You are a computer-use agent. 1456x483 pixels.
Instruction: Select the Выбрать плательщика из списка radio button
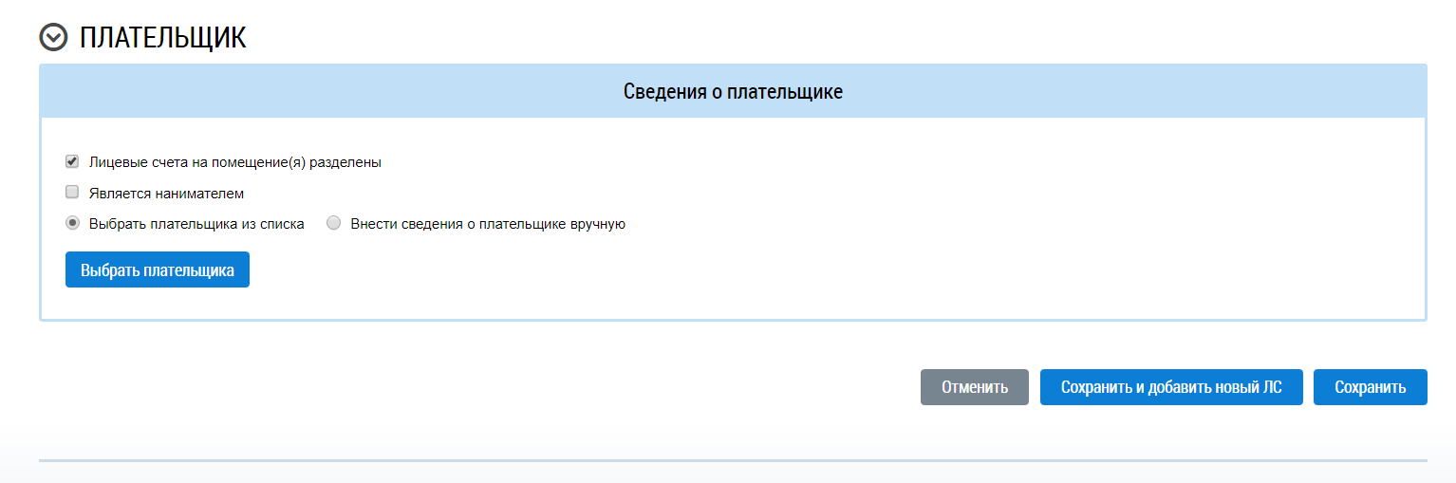tap(72, 224)
